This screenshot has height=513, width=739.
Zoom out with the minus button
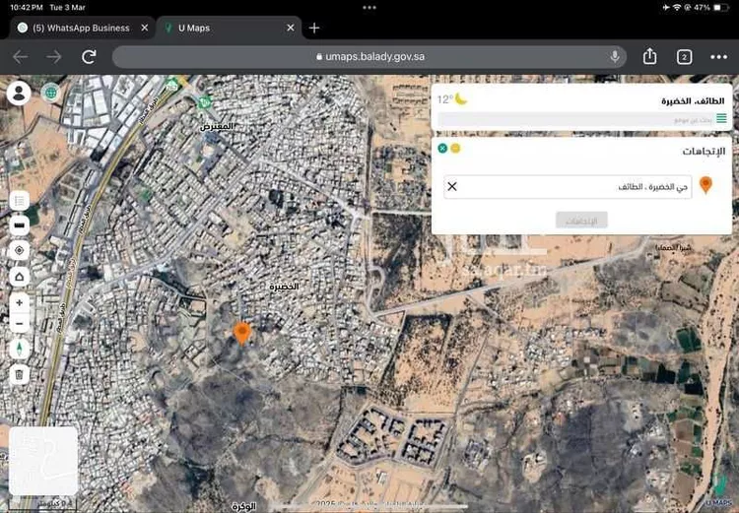click(x=20, y=324)
